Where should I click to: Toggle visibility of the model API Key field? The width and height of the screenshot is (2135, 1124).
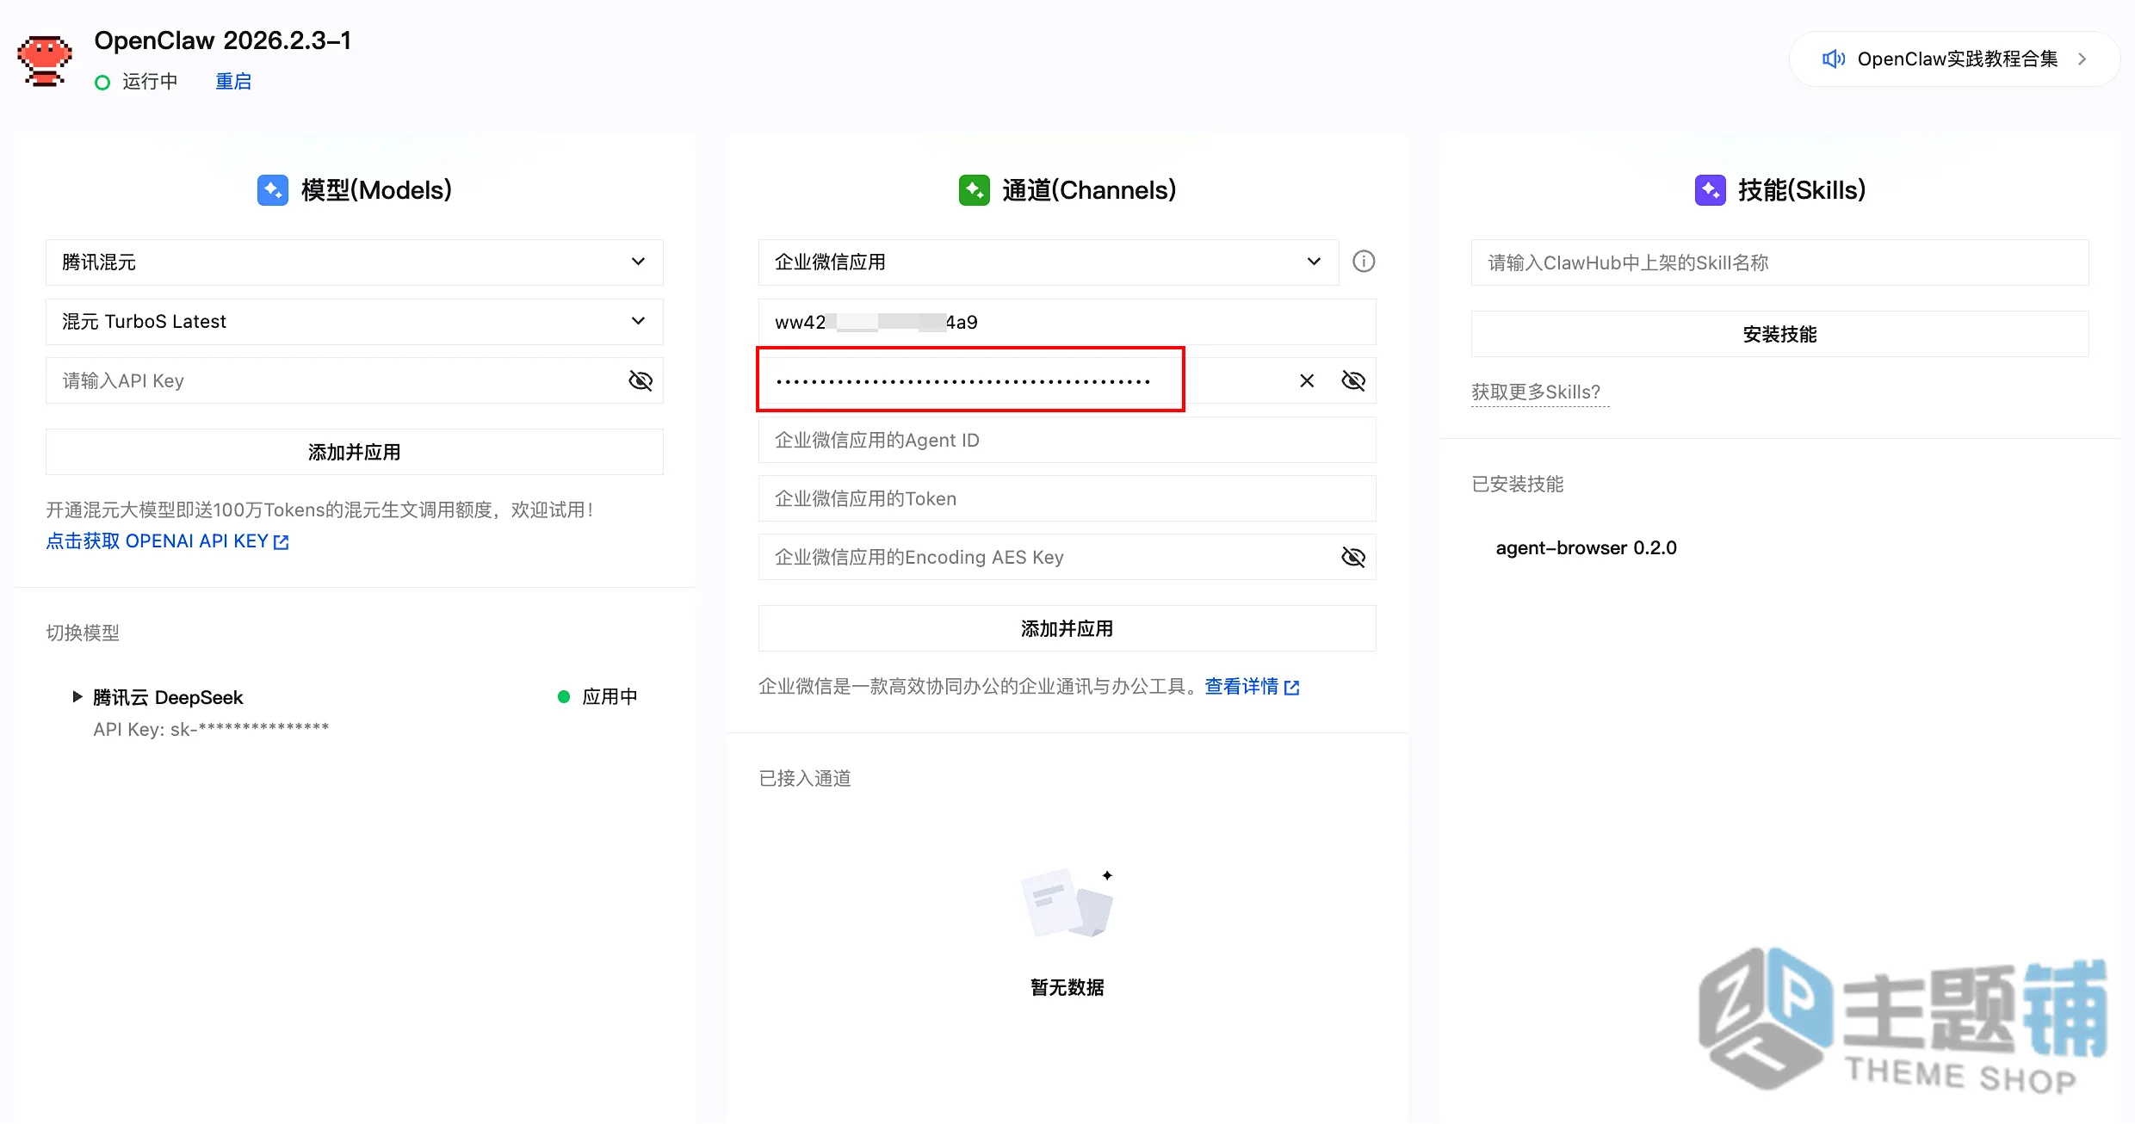[640, 380]
